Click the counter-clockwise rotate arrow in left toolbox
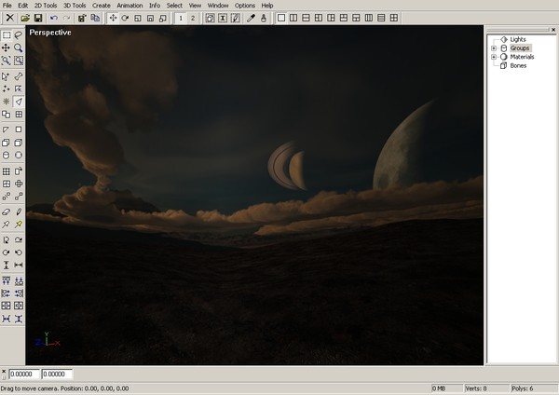 point(19,252)
